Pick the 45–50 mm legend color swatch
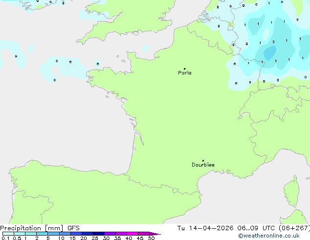 [144, 234]
